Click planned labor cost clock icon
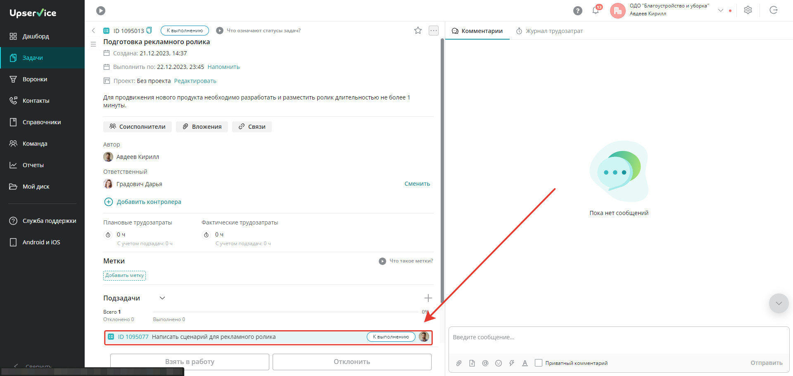 click(x=108, y=235)
